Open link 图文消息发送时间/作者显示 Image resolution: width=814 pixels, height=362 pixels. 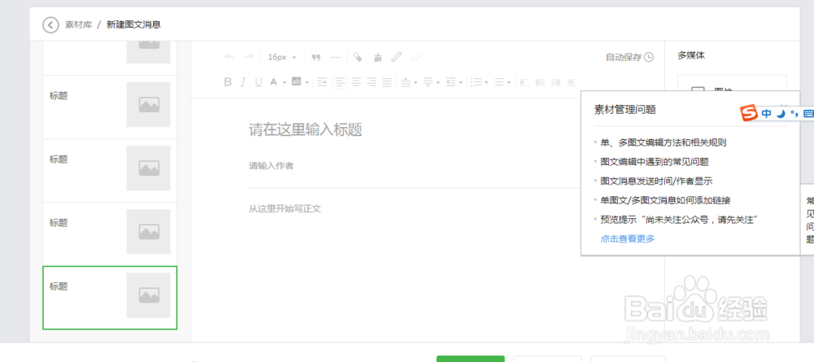(657, 181)
